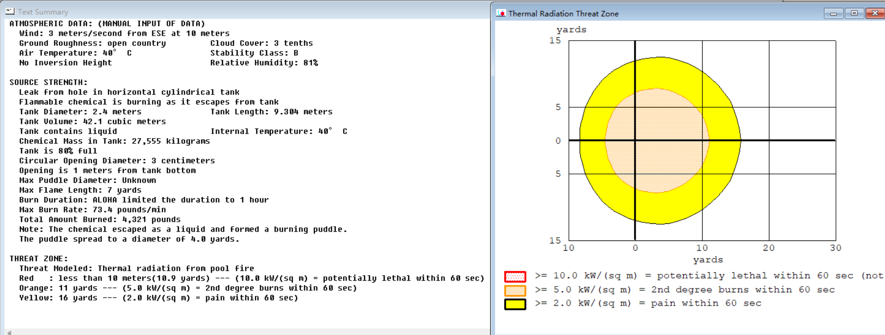This screenshot has width=885, height=335.
Task: Click the ATMOSPHERIC DATA heading line
Action: pyautogui.click(x=107, y=24)
